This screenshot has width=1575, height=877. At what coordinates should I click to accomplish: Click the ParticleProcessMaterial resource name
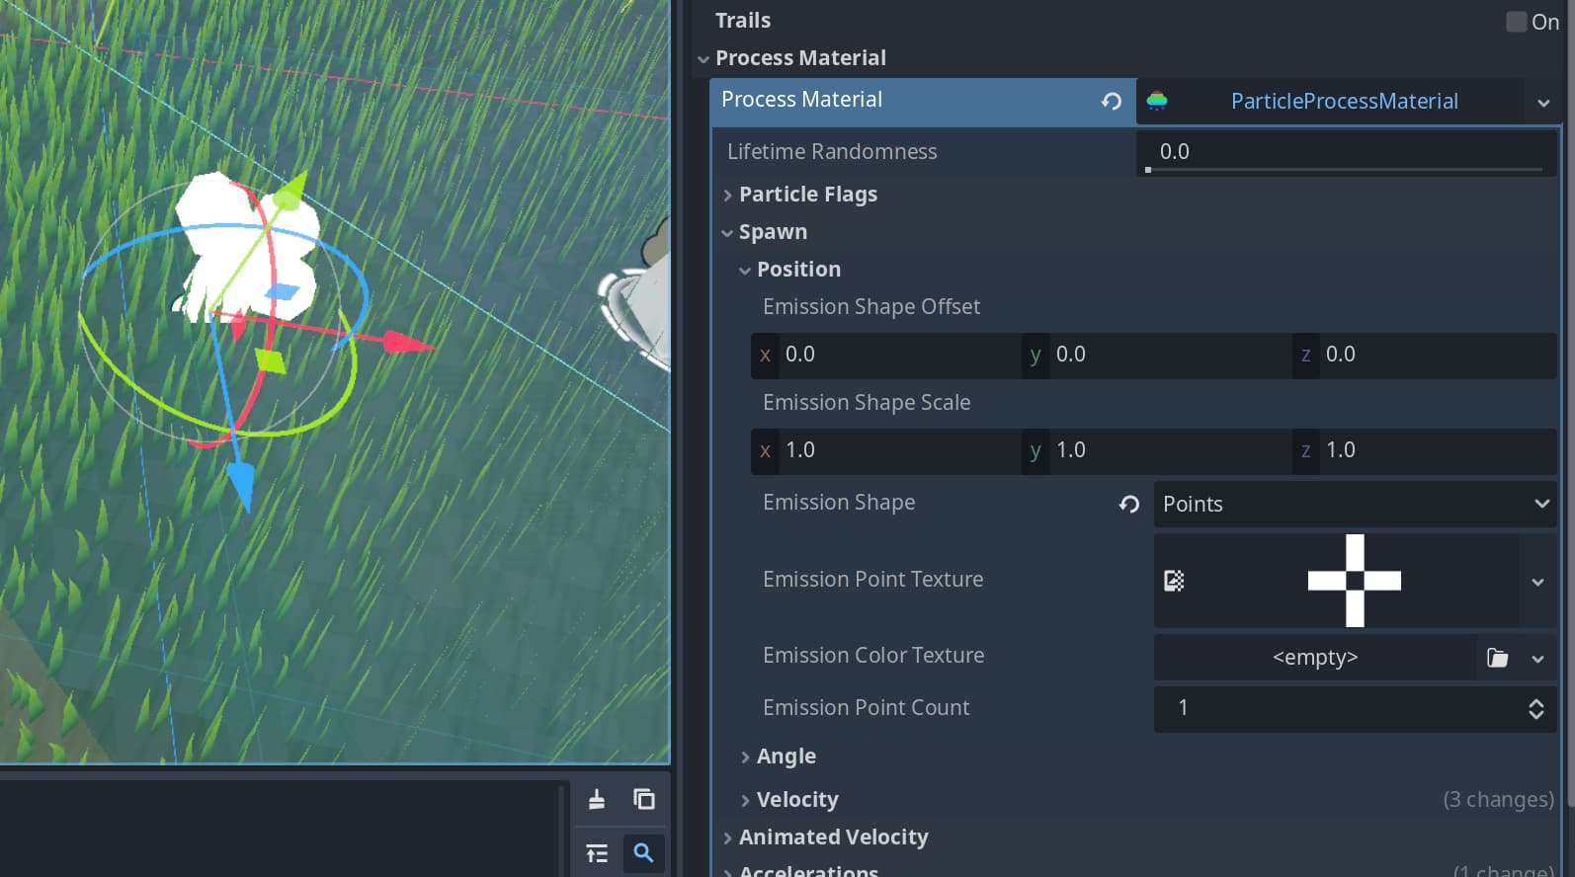pos(1343,102)
